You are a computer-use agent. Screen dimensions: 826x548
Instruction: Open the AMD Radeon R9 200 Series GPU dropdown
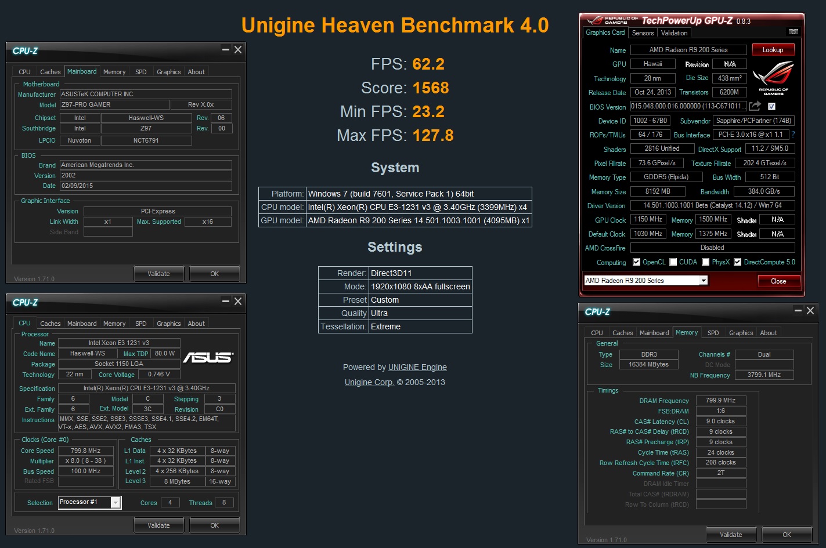[704, 281]
